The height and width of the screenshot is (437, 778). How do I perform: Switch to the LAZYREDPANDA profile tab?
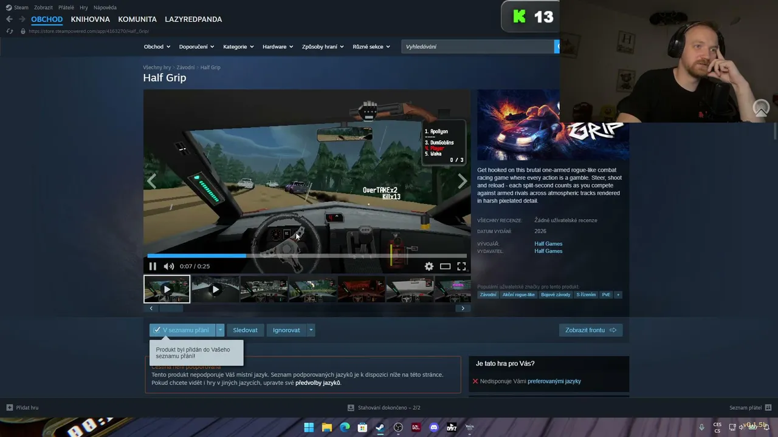(193, 19)
